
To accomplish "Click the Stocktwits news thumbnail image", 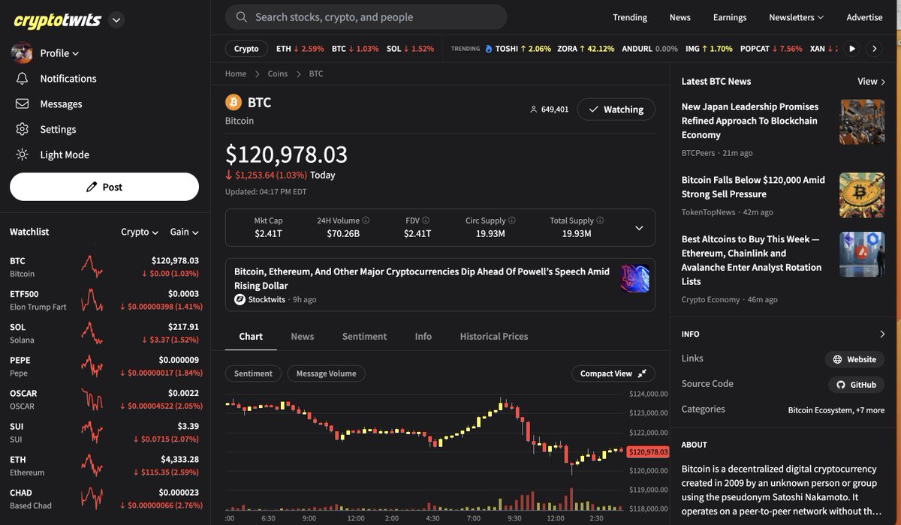I will coord(635,278).
